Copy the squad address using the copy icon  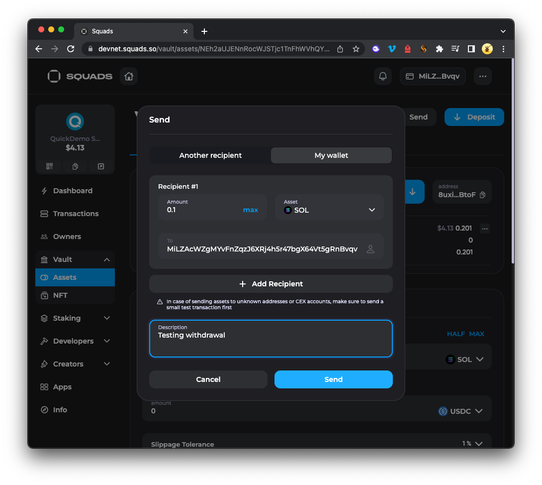tap(75, 166)
